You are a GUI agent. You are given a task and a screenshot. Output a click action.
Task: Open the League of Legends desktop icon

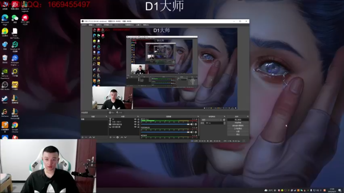[25, 6]
